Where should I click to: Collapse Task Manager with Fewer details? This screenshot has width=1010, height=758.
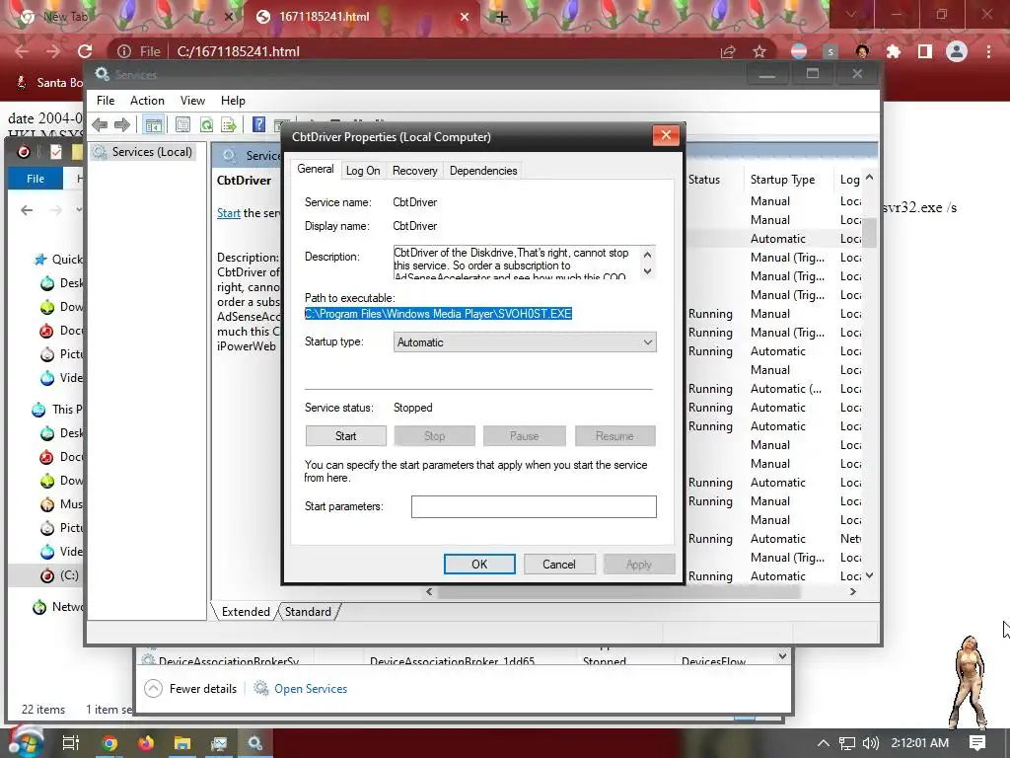pyautogui.click(x=190, y=688)
